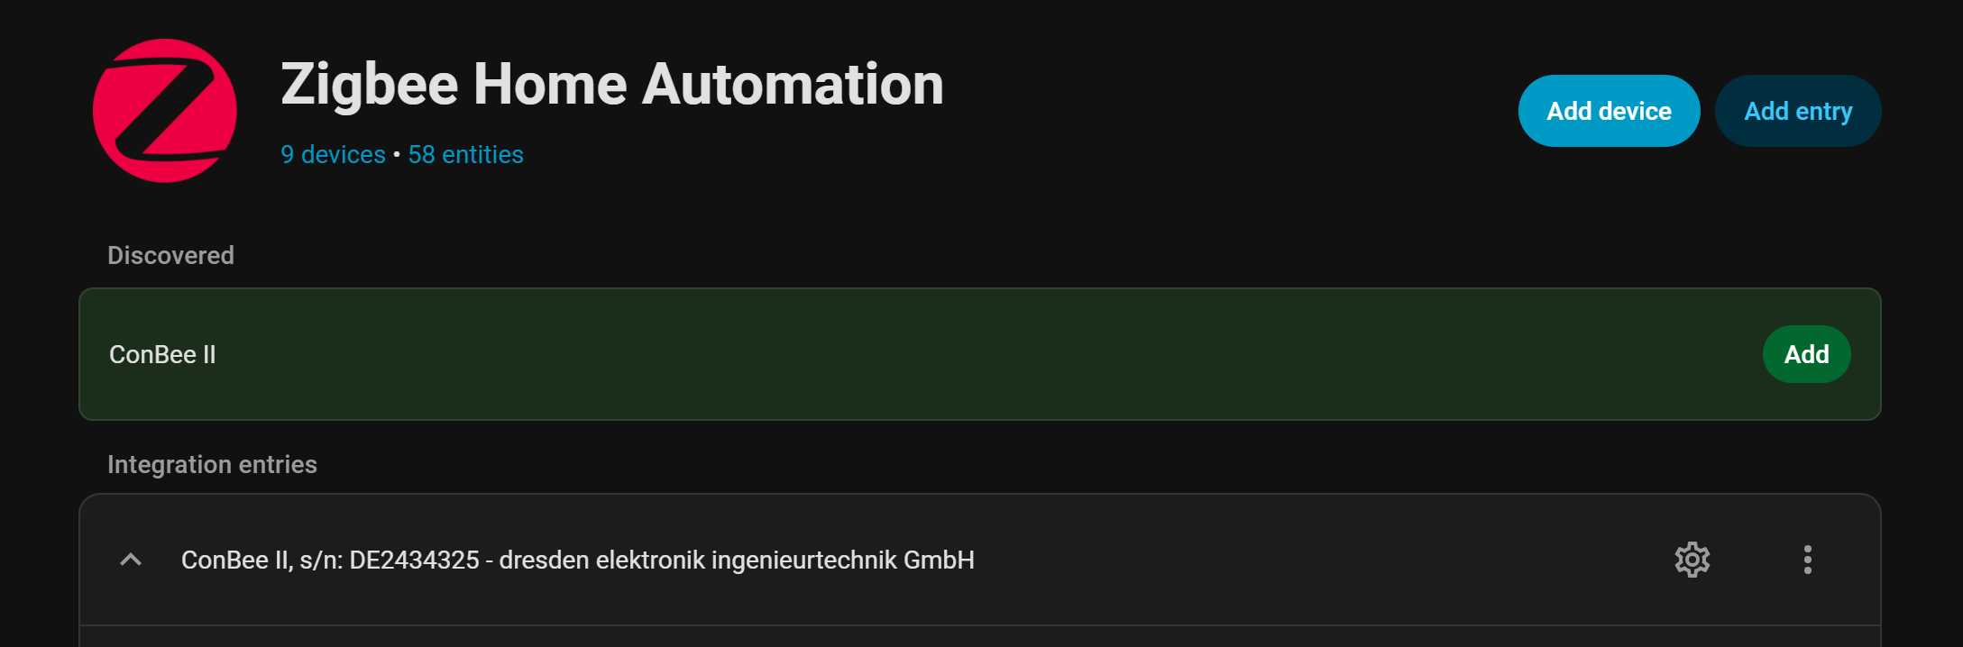Click the Add entry button

click(1797, 111)
